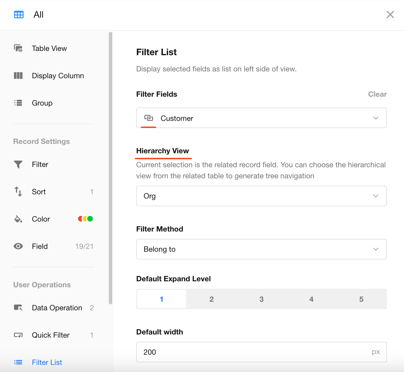The height and width of the screenshot is (372, 404).
Task: Go to Quick Filter settings
Action: point(51,335)
